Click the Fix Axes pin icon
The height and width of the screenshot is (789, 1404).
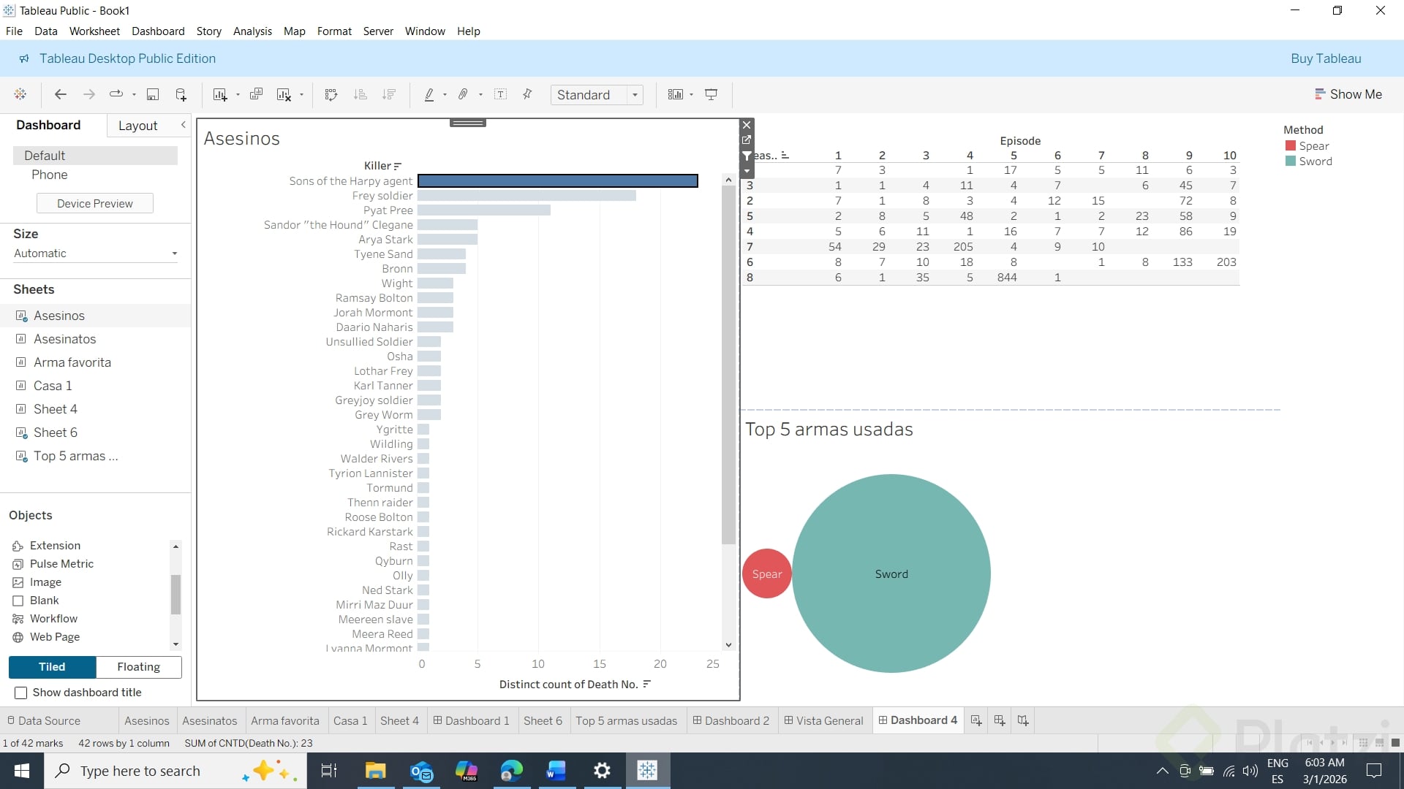pyautogui.click(x=527, y=94)
